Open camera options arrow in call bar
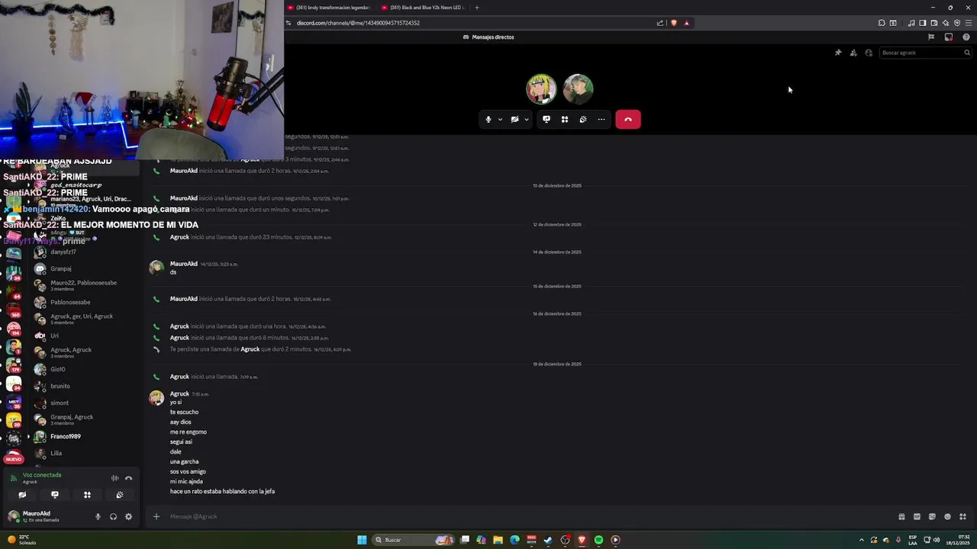This screenshot has height=549, width=977. [526, 119]
